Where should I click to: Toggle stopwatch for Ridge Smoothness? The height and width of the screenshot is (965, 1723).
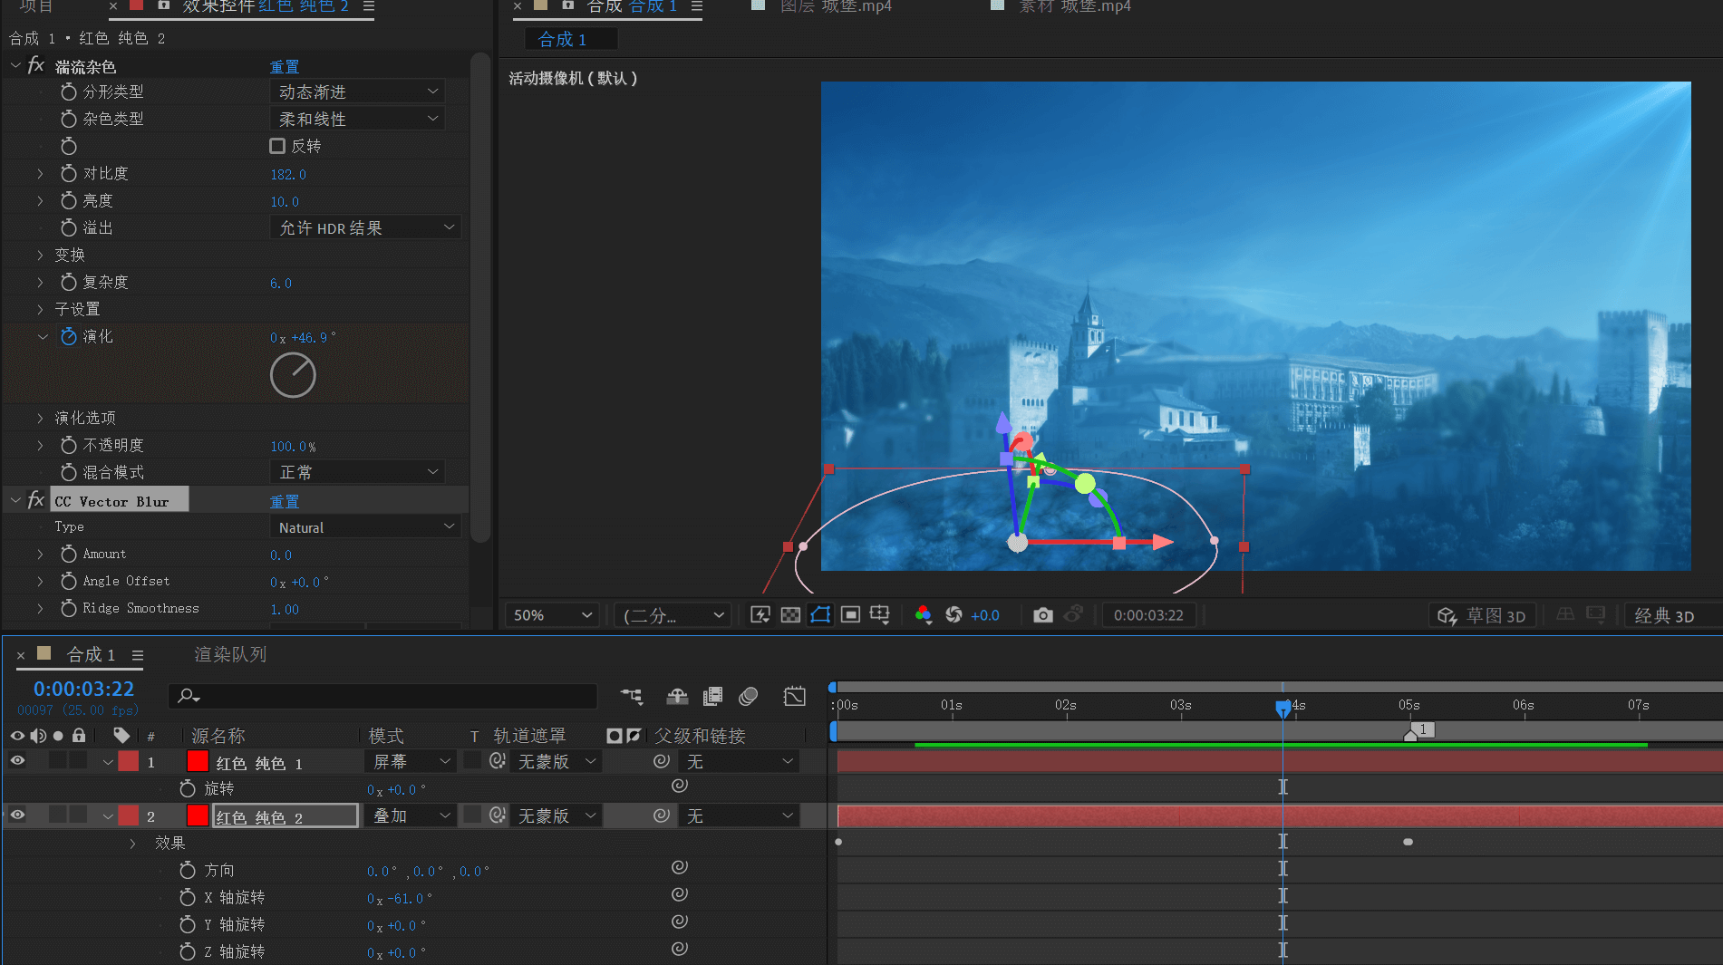(x=69, y=608)
